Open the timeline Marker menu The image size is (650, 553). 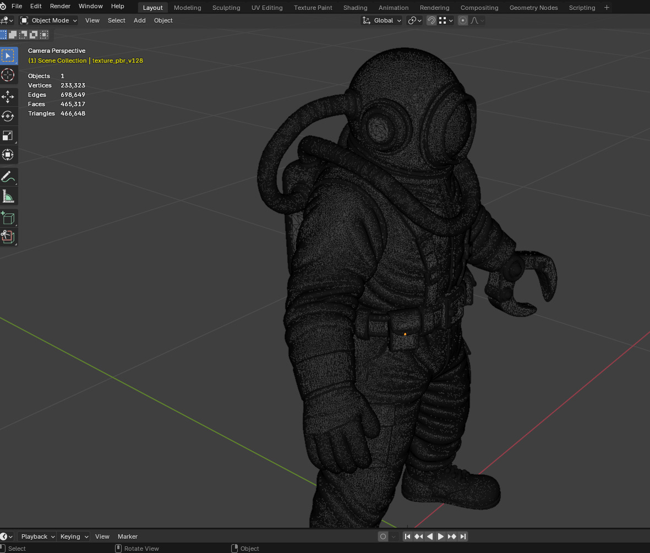coord(128,536)
